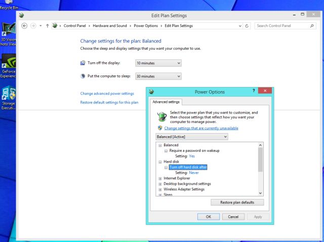
Task: Expand the Internet Explorer tree node
Action: tap(160, 178)
